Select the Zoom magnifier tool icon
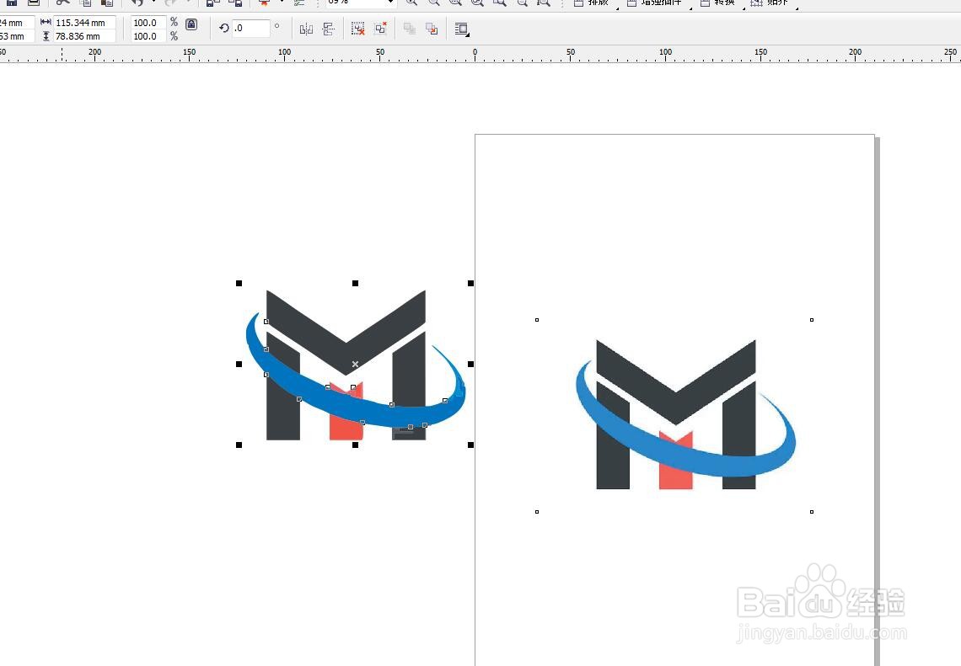961x666 pixels. (411, 3)
